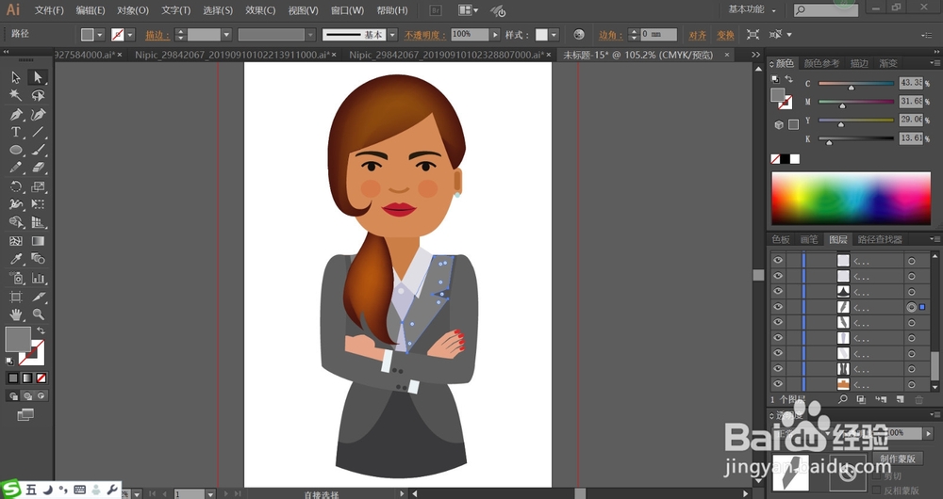Select the Artboard tool
Image resolution: width=943 pixels, height=499 pixels.
coord(16,297)
